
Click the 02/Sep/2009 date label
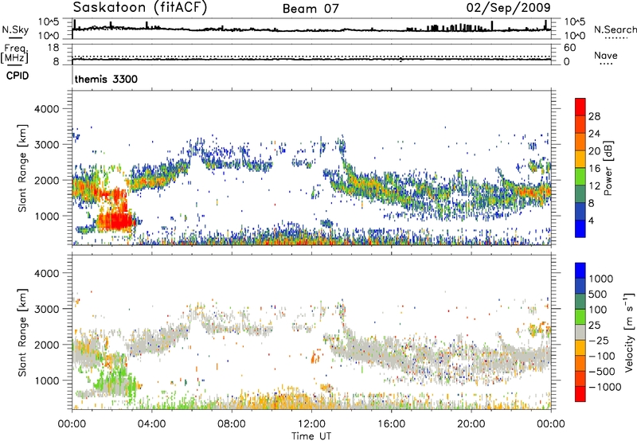(508, 7)
